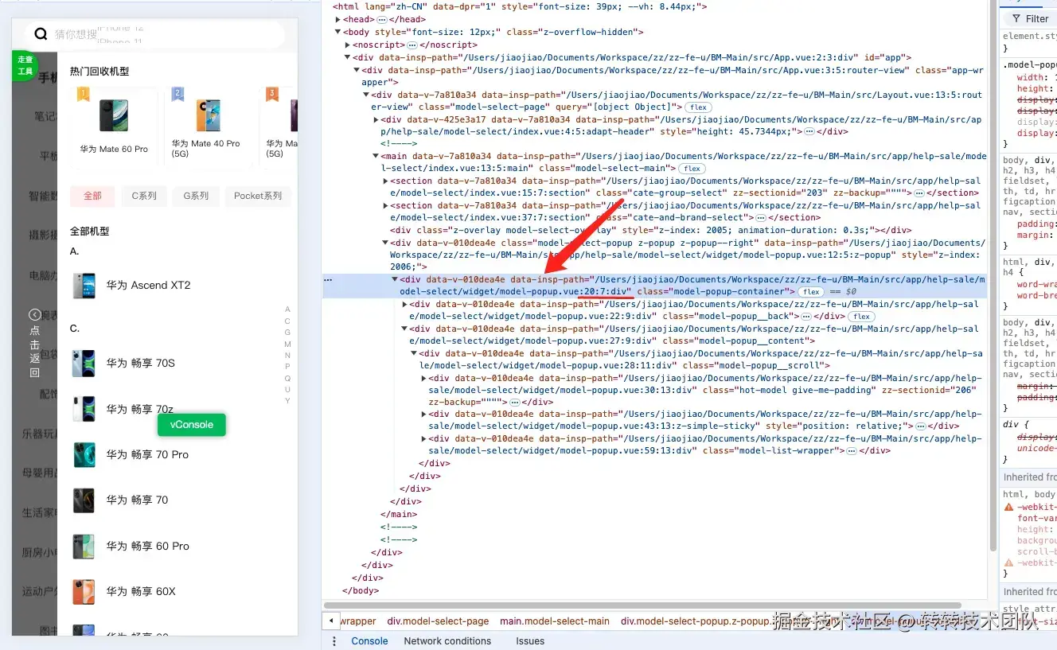Tap the 点击返回 back arrow icon

click(x=34, y=315)
